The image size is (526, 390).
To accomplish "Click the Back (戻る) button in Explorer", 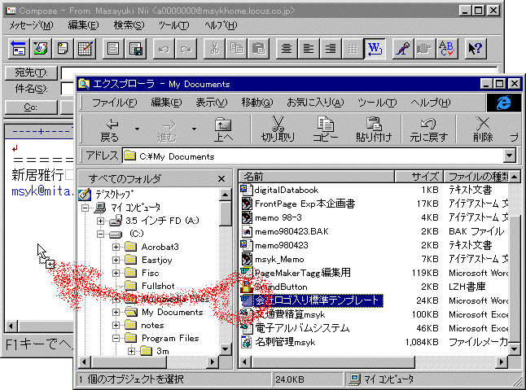I will [108, 129].
